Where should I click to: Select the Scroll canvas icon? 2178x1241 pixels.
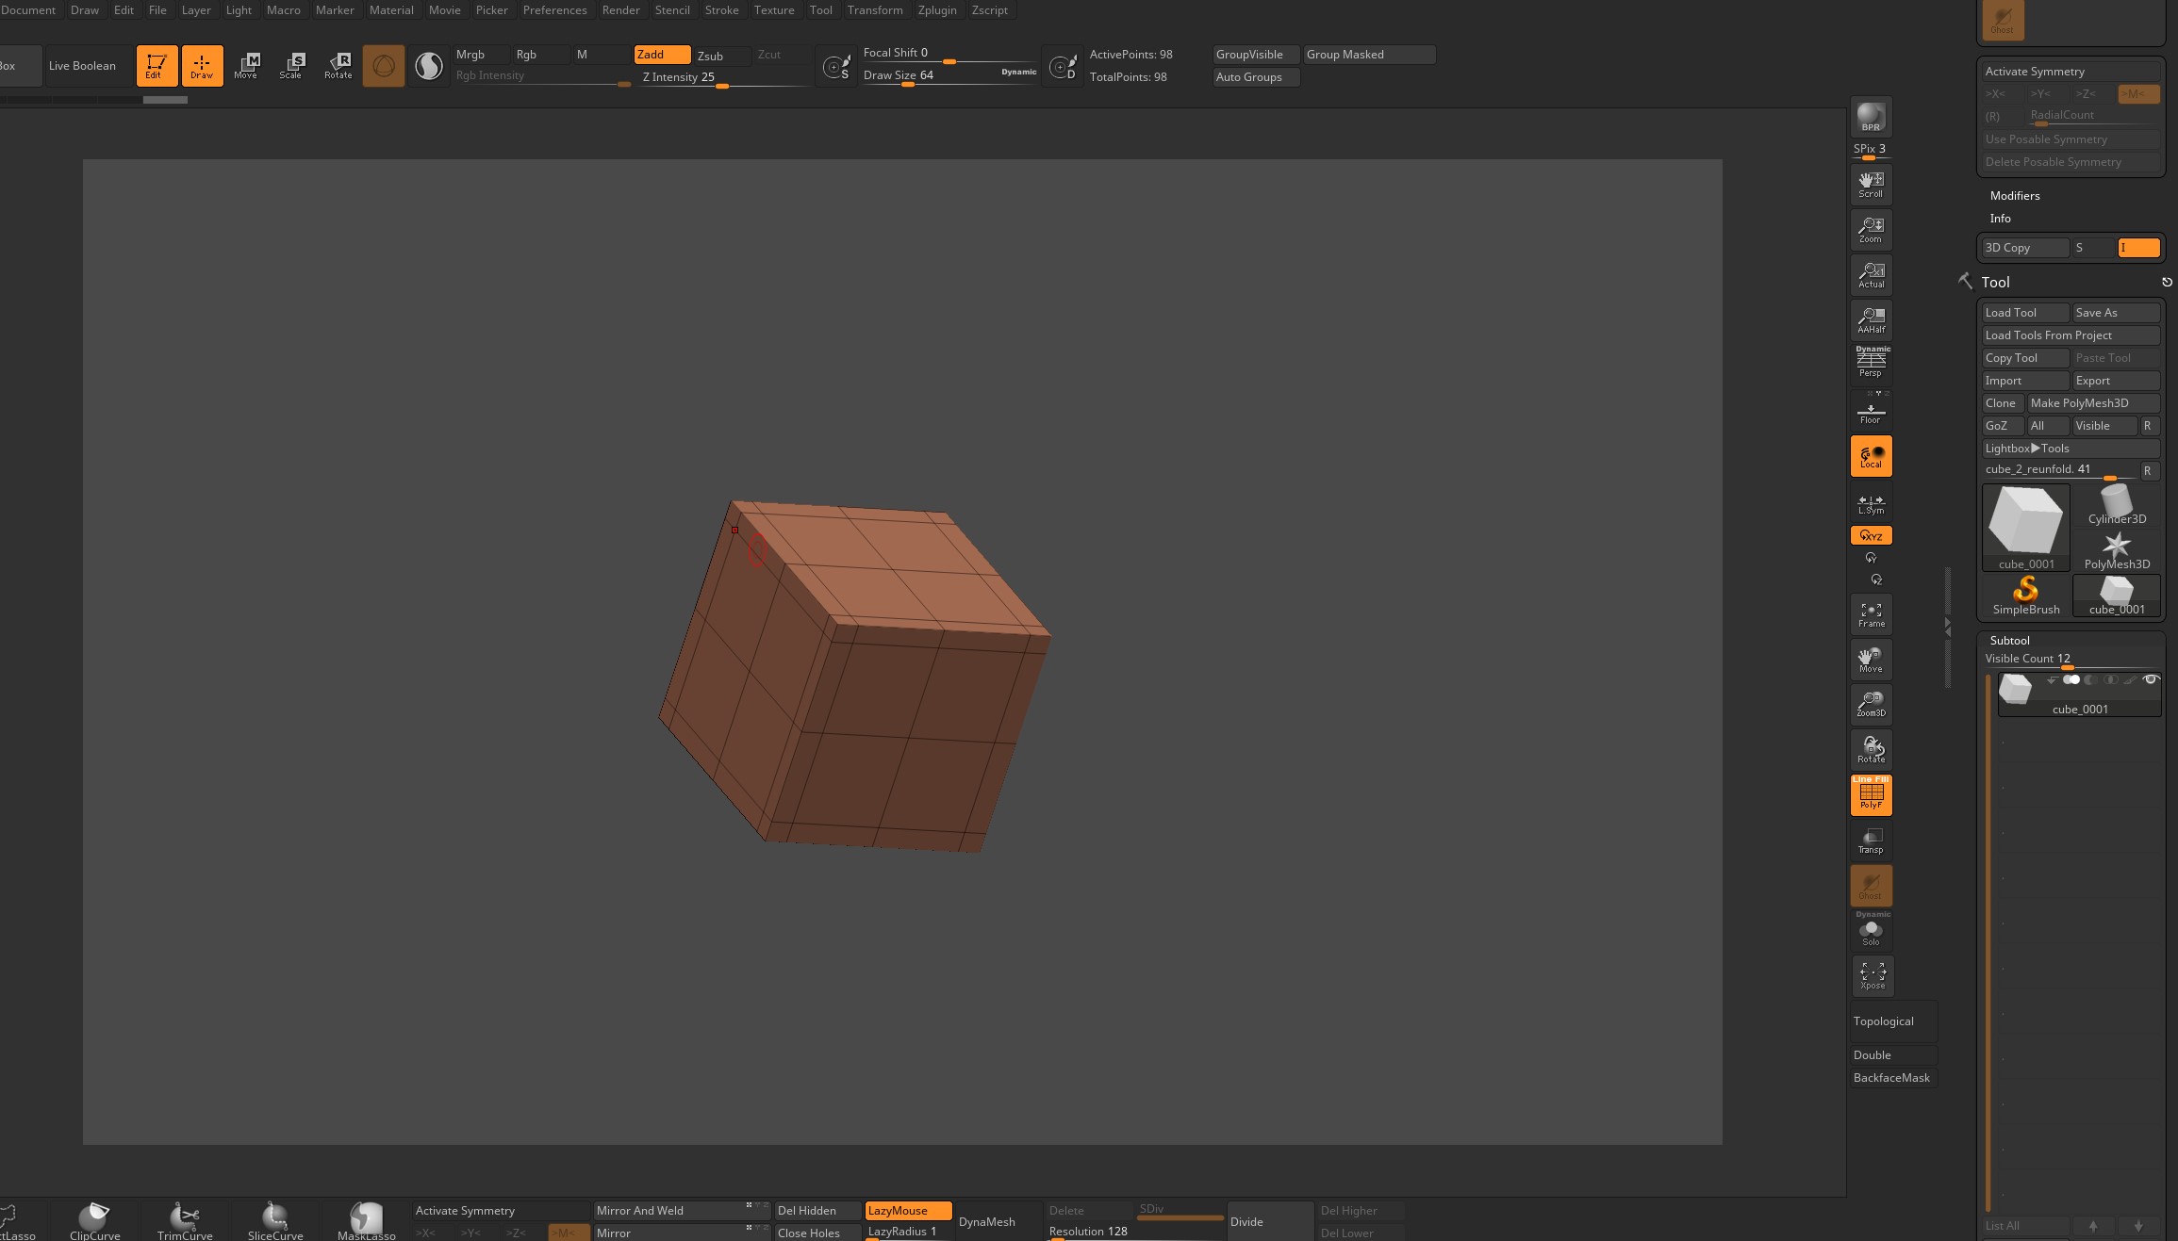click(1871, 184)
